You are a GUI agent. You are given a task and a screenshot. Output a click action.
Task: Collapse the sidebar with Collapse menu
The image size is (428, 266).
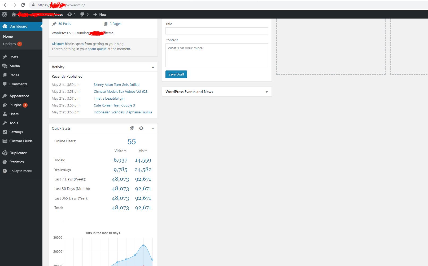(20, 171)
